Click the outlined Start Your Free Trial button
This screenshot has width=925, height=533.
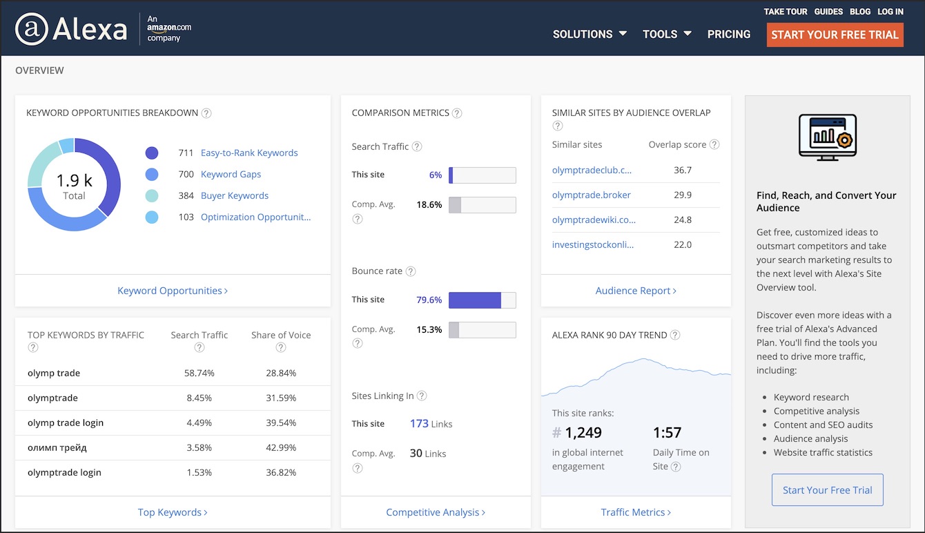coord(827,490)
